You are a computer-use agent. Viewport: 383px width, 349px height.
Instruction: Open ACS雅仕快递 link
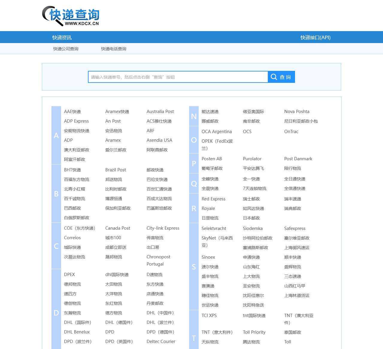point(159,121)
